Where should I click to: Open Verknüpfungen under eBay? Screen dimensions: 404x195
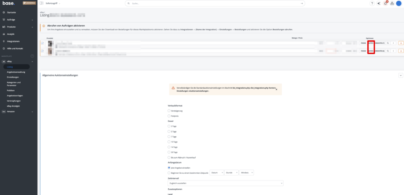coord(14,101)
